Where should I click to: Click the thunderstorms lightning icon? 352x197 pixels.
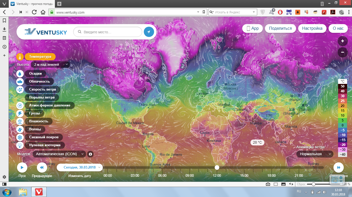20,113
